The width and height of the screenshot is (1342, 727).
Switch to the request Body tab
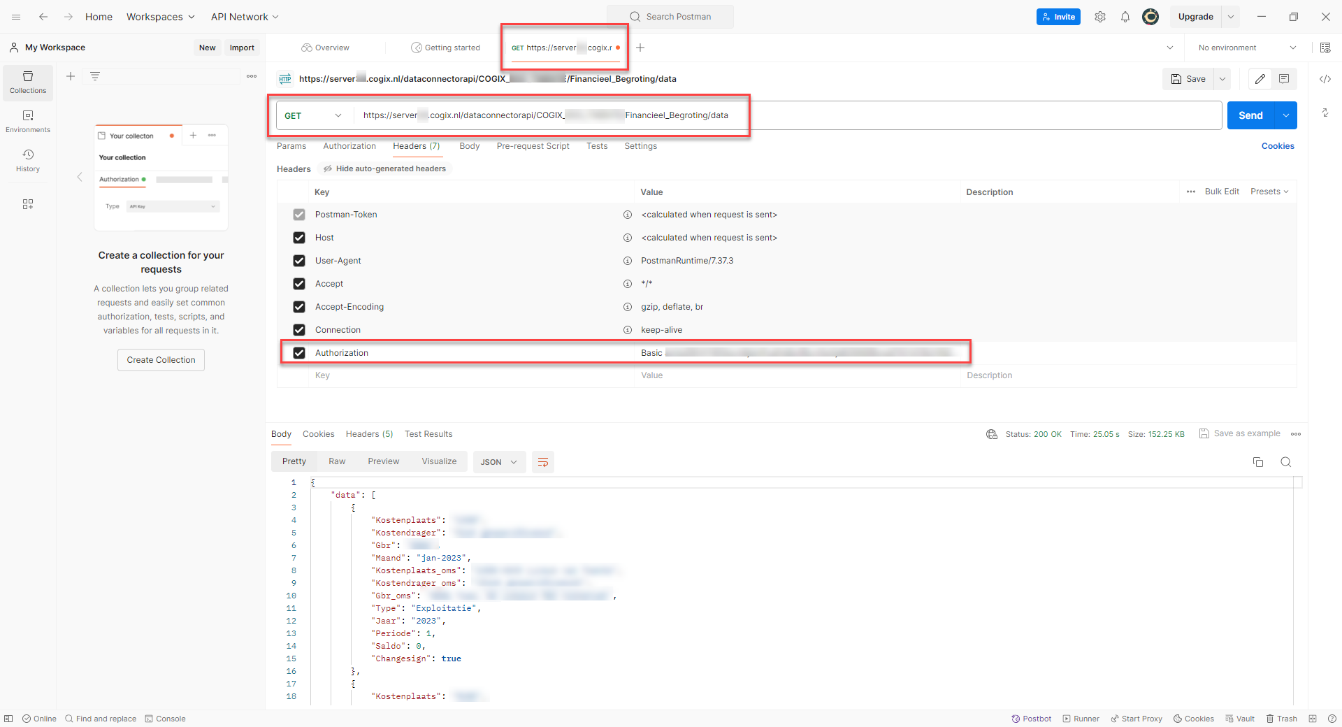[x=470, y=146]
